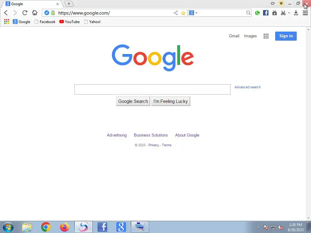Click the Show desktop strip on the taskbar
This screenshot has height=233, width=311.
[x=309, y=227]
